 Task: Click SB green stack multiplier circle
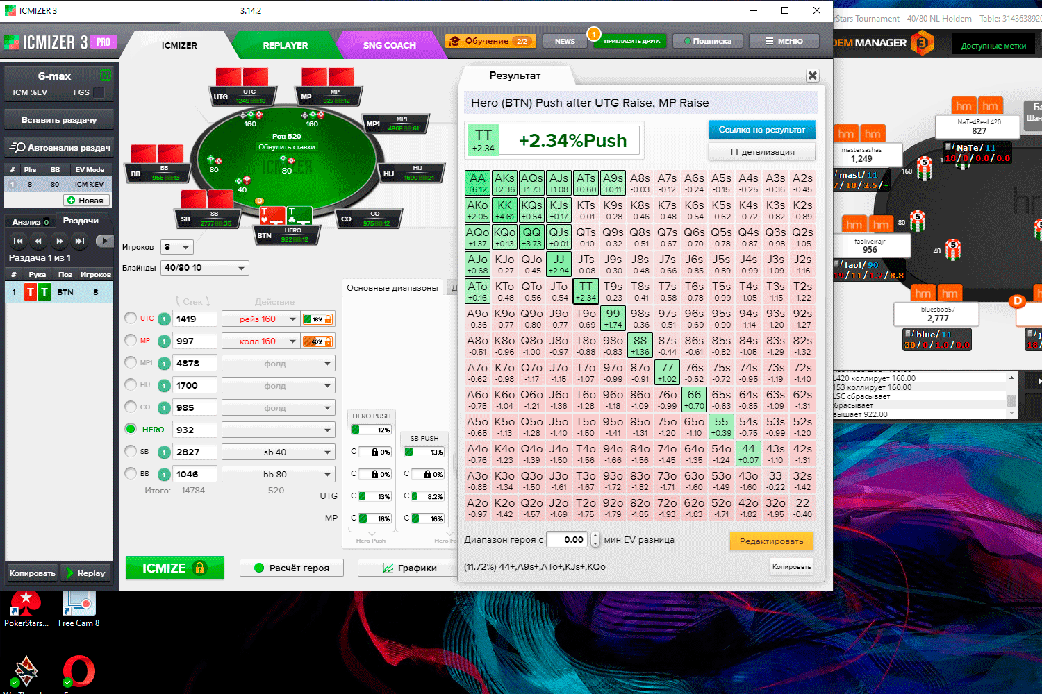164,452
